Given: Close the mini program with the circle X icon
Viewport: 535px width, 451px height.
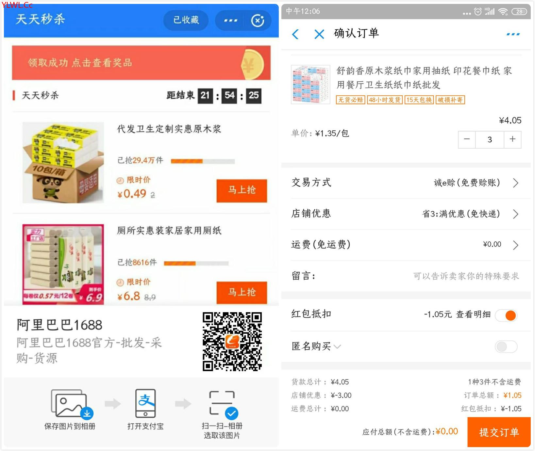Looking at the screenshot, I should tap(258, 21).
